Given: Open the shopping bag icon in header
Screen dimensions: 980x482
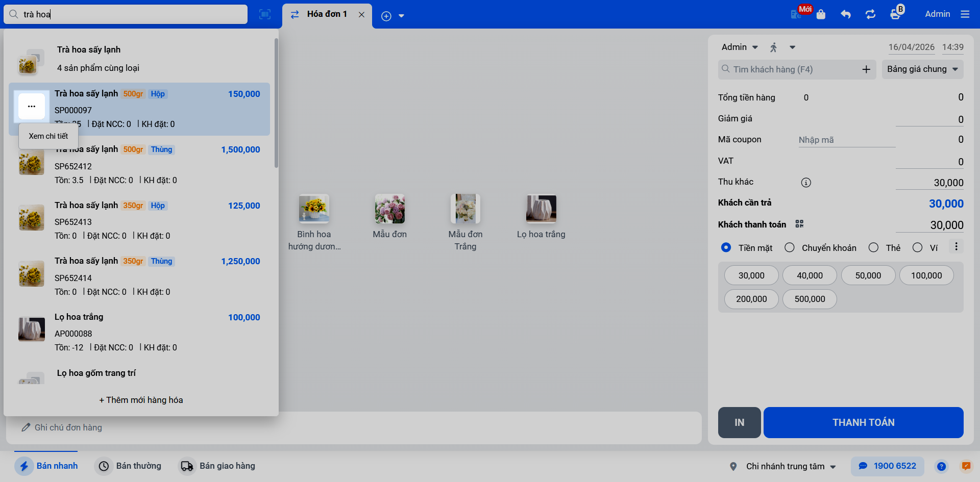Looking at the screenshot, I should tap(821, 14).
